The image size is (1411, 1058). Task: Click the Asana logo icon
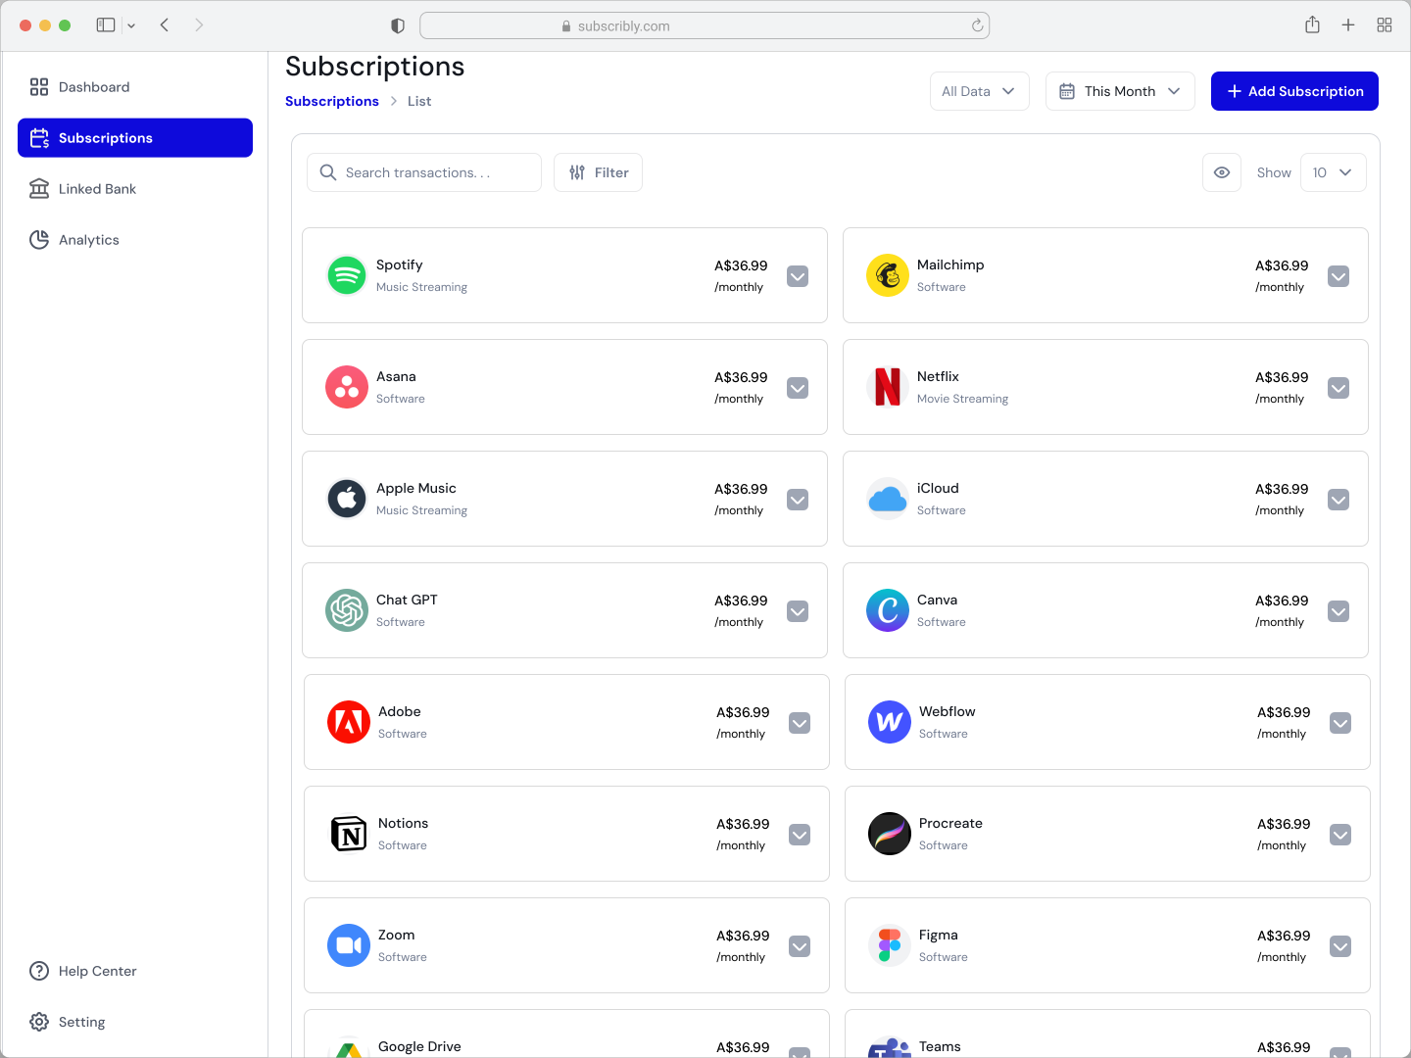[347, 387]
